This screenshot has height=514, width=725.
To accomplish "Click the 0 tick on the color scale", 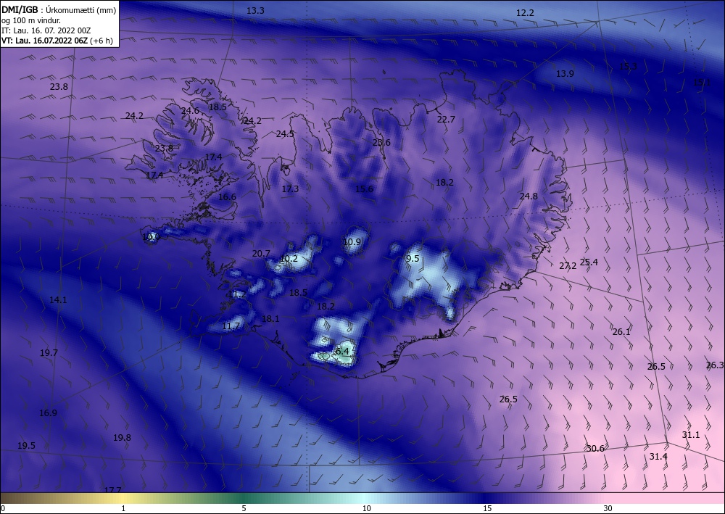I will click(x=3, y=508).
